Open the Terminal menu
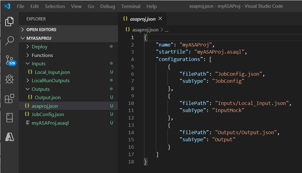Image resolution: width=302 pixels, height=173 pixels. coord(130,6)
